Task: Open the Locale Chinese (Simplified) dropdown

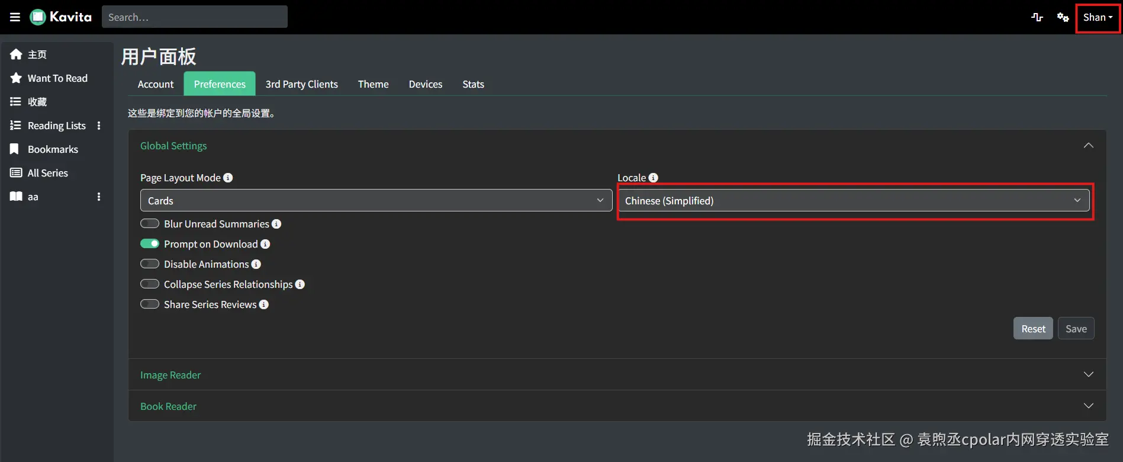Action: pyautogui.click(x=854, y=200)
